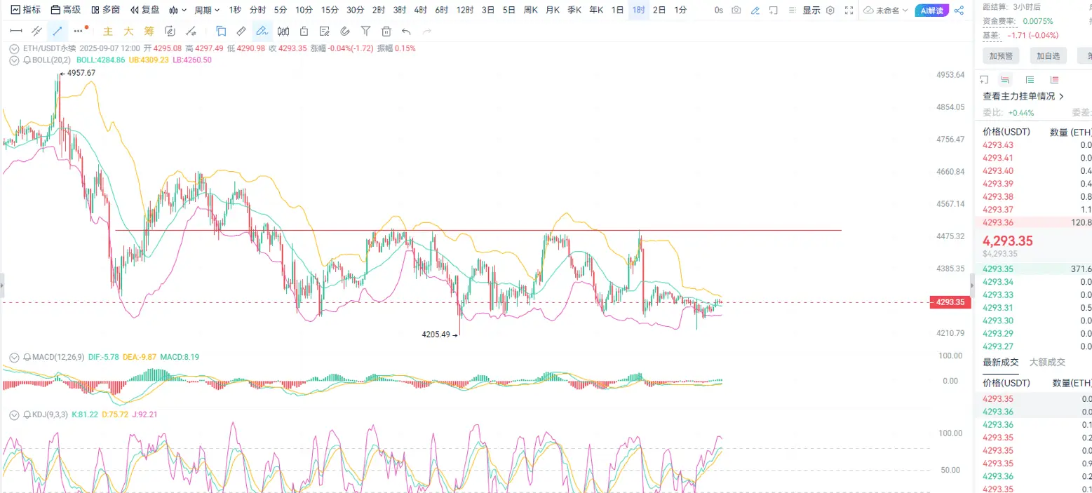The height and width of the screenshot is (493, 1092).
Task: Open the 多窗 multi-window button
Action: pyautogui.click(x=105, y=10)
